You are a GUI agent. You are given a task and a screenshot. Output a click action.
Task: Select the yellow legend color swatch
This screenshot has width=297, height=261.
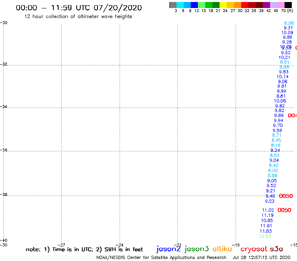pyautogui.click(x=223, y=5)
